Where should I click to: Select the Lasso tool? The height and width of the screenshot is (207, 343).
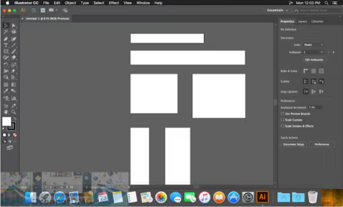pos(14,32)
